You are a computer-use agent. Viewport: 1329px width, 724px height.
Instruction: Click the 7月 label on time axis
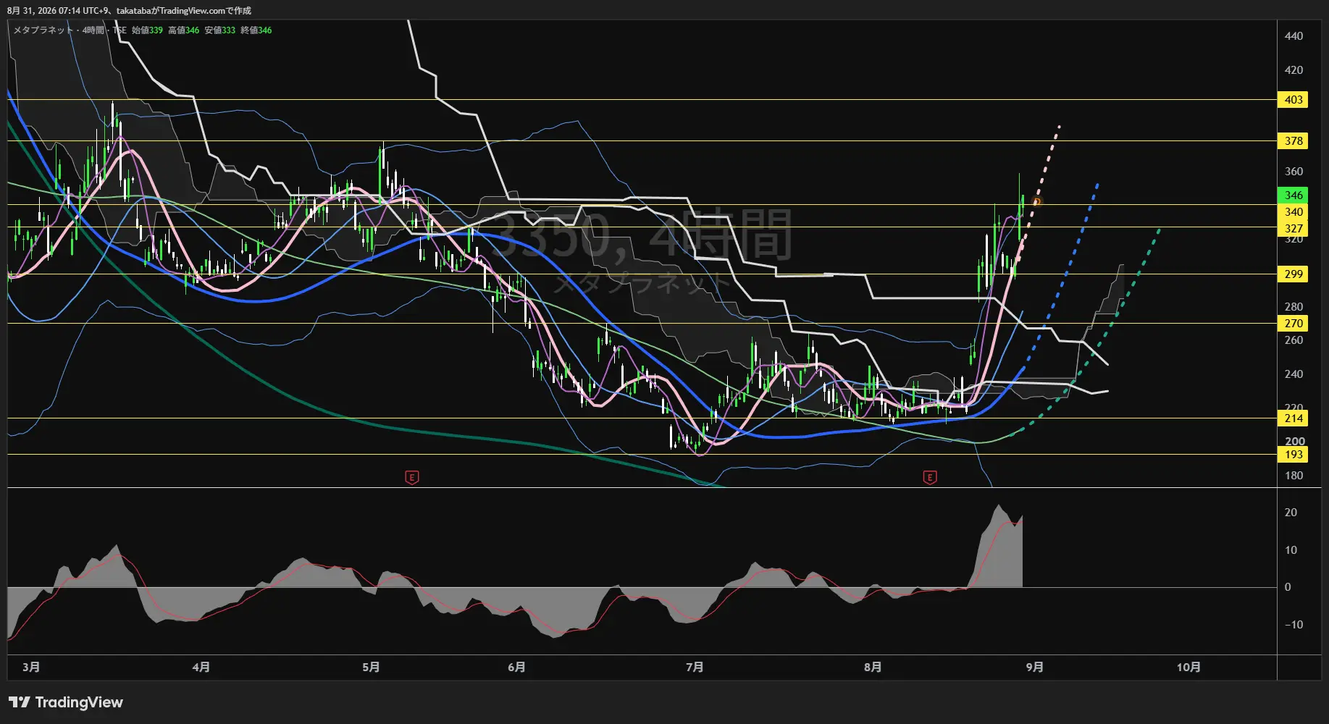[695, 668]
